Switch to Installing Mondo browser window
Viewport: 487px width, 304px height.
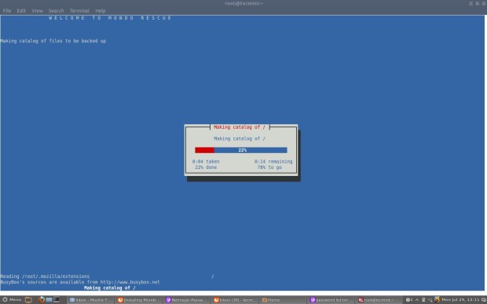click(138, 300)
